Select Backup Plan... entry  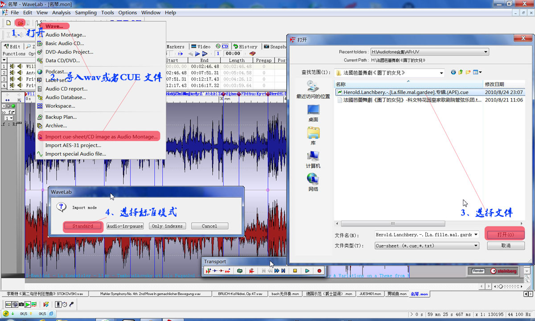61,117
